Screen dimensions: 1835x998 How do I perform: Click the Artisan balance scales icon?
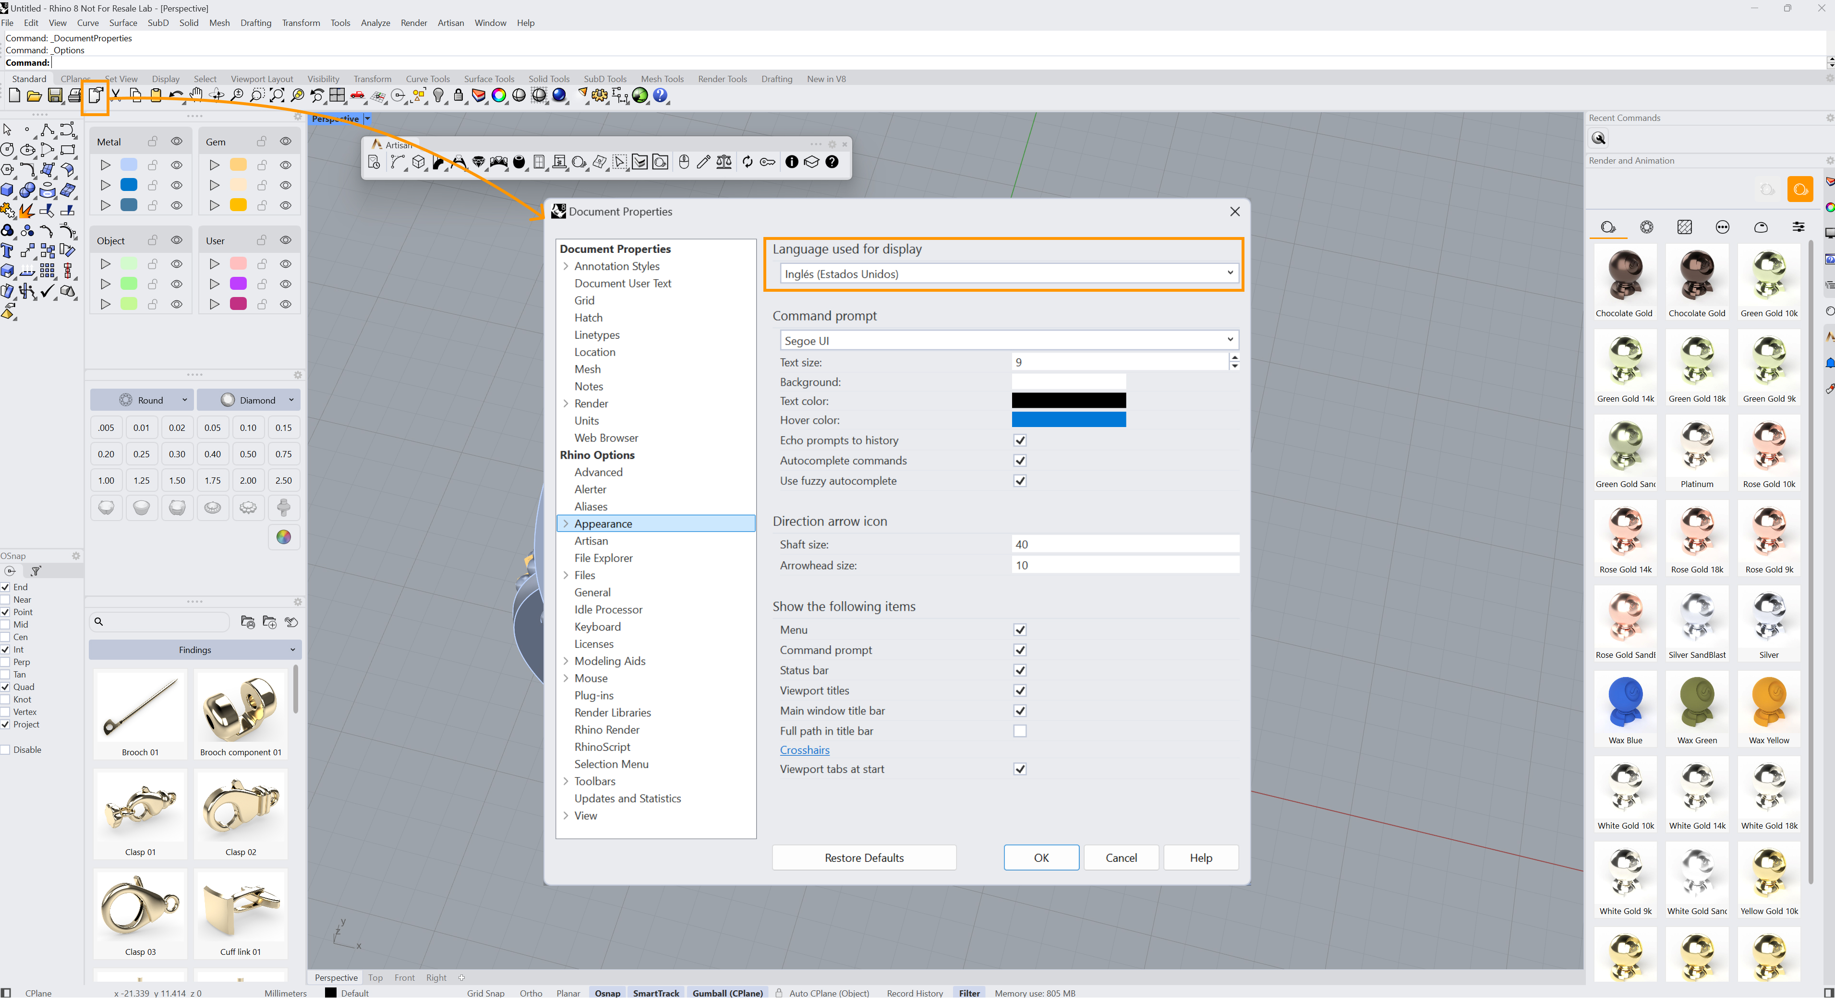click(x=724, y=162)
